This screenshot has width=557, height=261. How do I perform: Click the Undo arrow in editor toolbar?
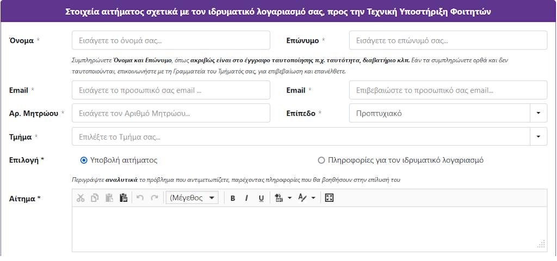tap(140, 198)
